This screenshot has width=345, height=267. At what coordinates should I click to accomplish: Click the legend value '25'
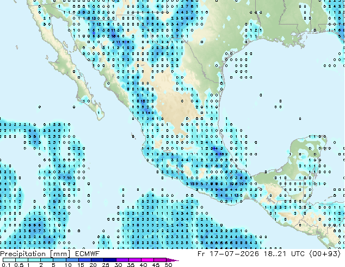coord(106,265)
